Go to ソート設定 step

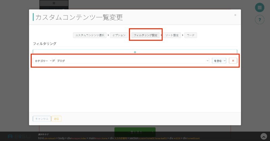coord(172,35)
